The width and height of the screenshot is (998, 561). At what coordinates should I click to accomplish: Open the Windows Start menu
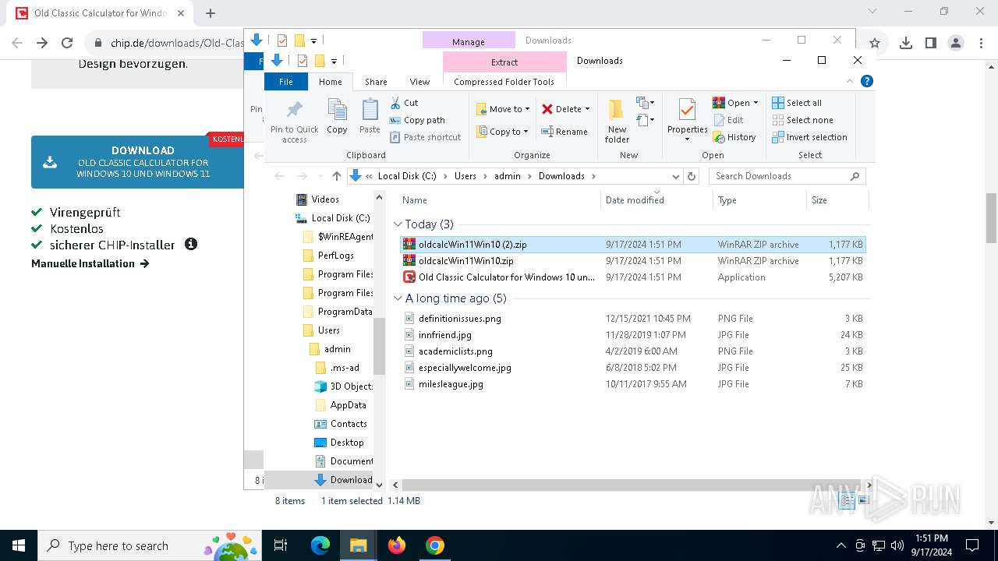pos(19,545)
